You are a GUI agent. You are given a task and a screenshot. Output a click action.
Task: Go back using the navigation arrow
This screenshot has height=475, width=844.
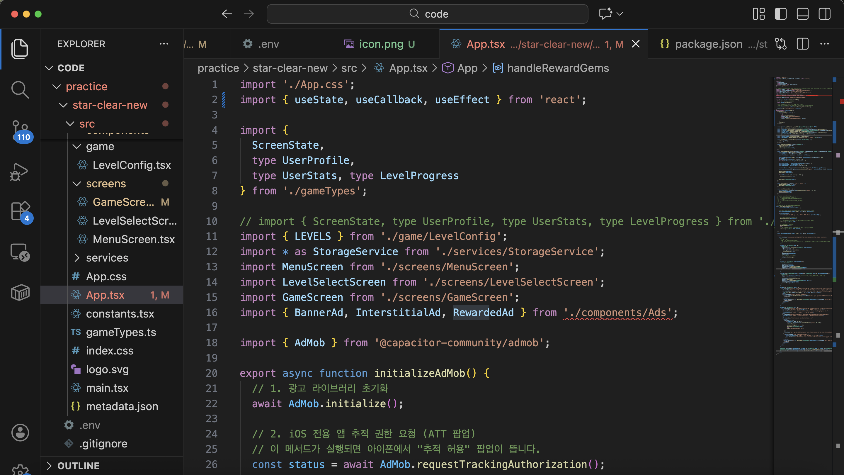[227, 14]
